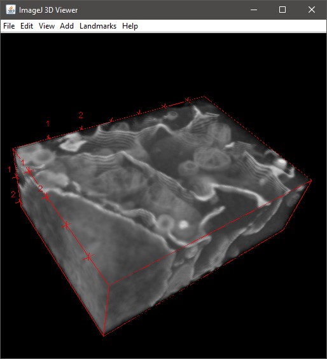Close the ImageJ 3D Viewer window

point(311,10)
